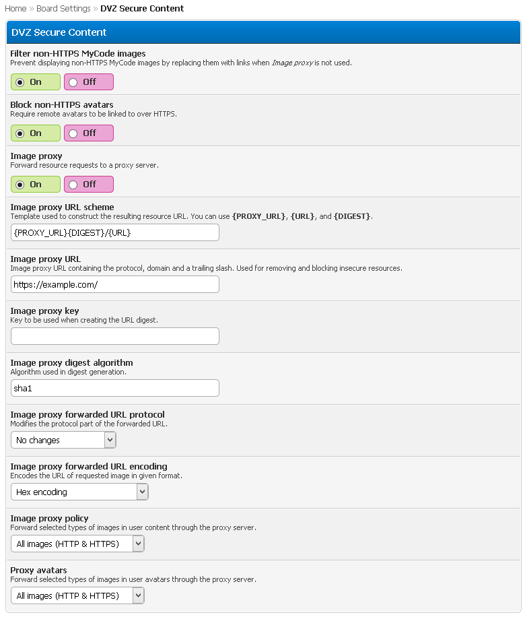Click the DVZ Secure Content breadcrumb text
The height and width of the screenshot is (617, 525).
click(x=142, y=9)
